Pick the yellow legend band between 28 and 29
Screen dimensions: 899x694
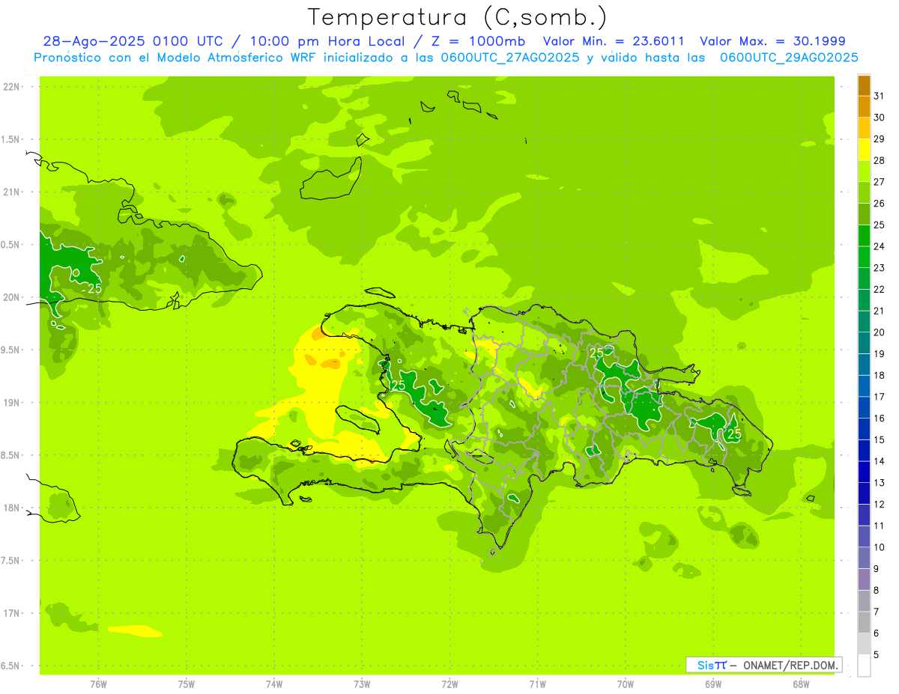click(864, 150)
